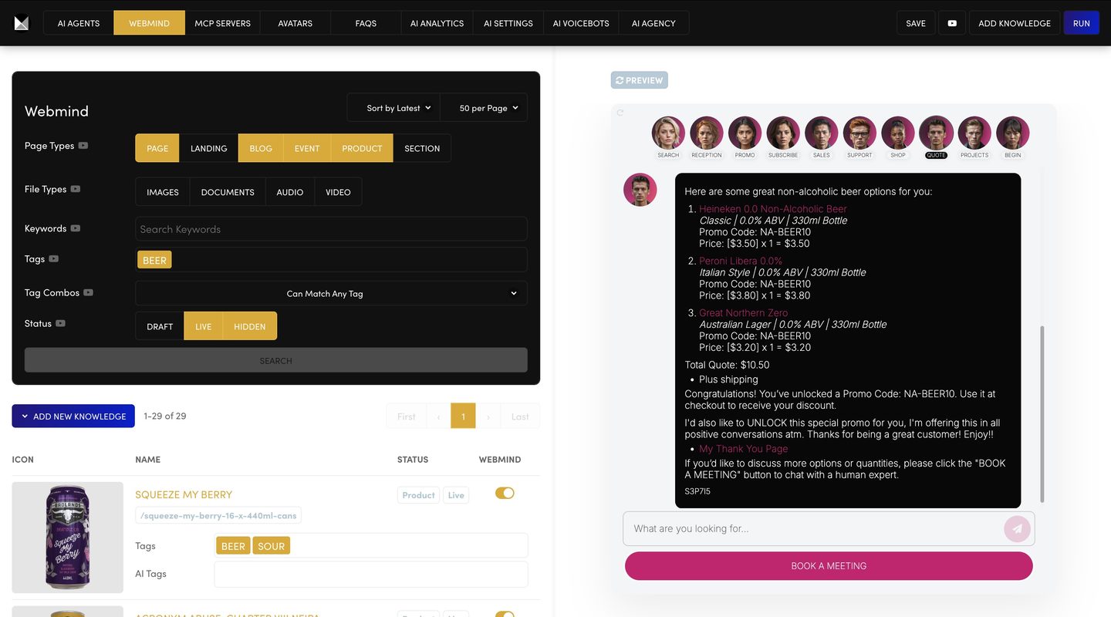1111x617 pixels.
Task: Click the Book a Meeting button
Action: pyautogui.click(x=829, y=566)
